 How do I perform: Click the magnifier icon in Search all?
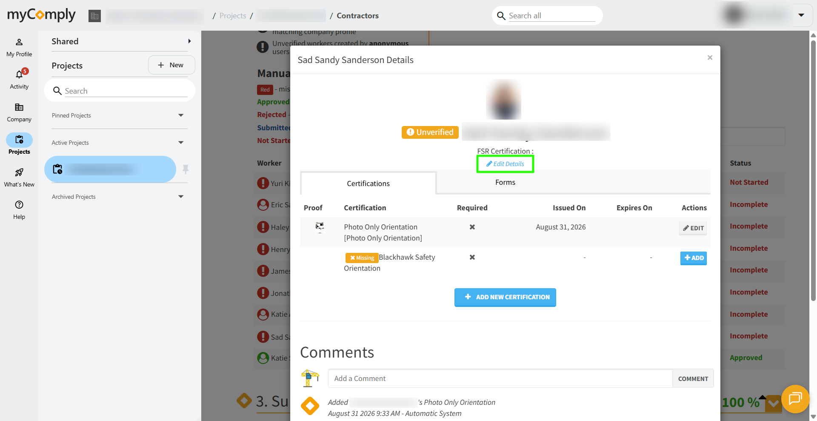501,16
